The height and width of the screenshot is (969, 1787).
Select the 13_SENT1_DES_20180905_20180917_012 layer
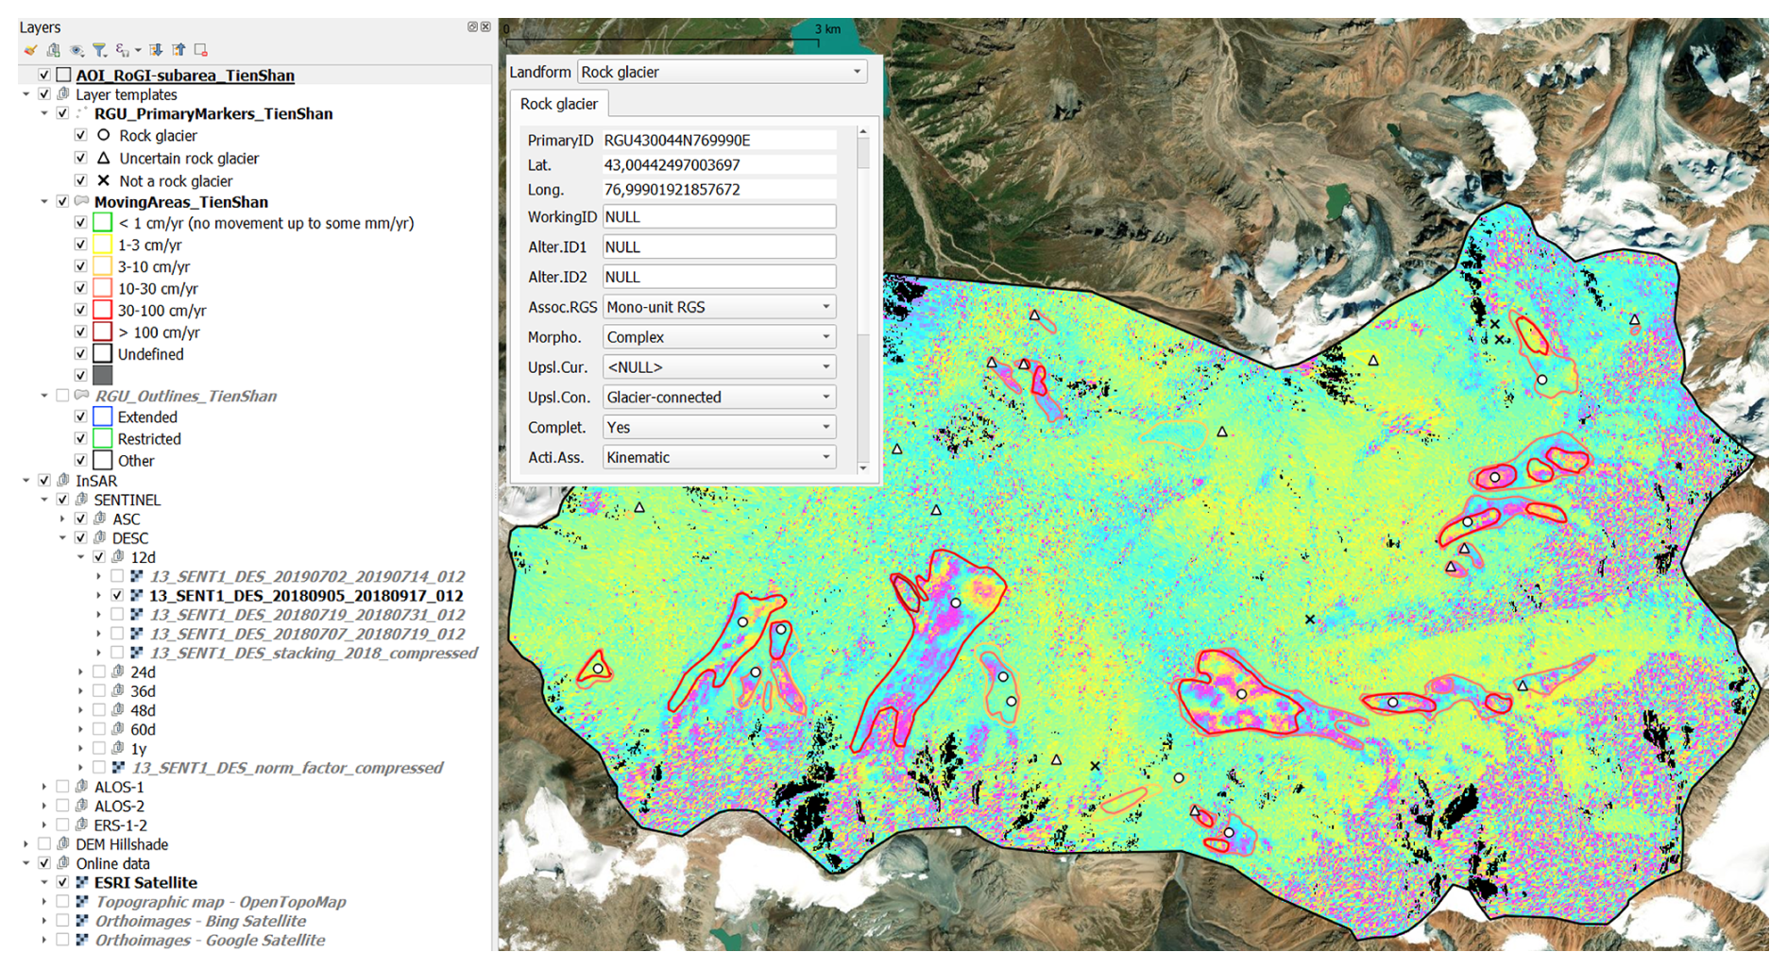305,596
